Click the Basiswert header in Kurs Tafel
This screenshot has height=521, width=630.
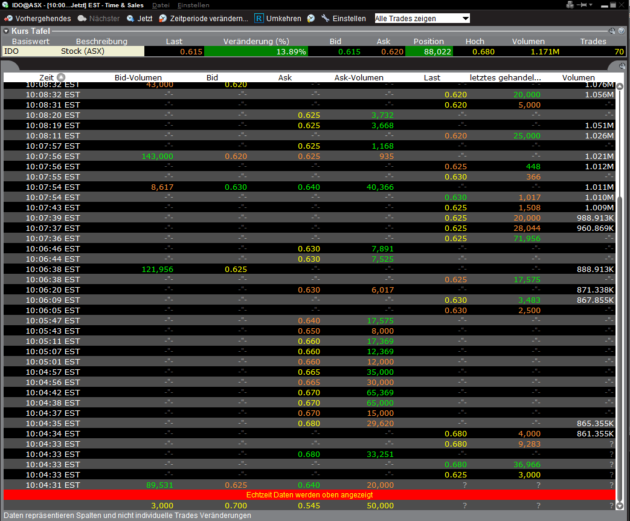pos(31,42)
